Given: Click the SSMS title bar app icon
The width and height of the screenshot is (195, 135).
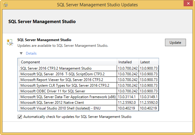Looking at the screenshot, I should coord(5,4).
